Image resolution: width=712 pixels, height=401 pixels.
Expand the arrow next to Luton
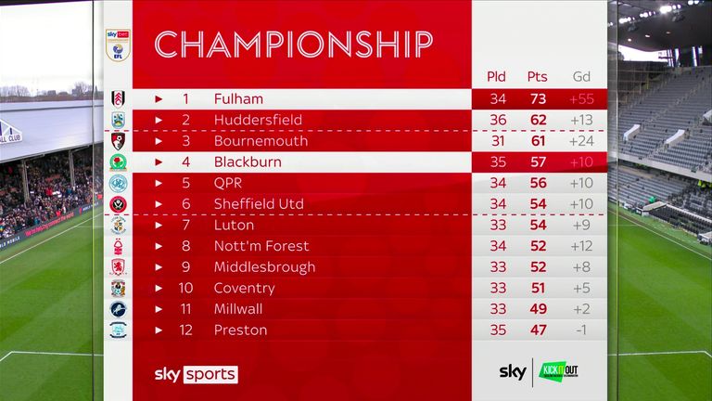[159, 225]
